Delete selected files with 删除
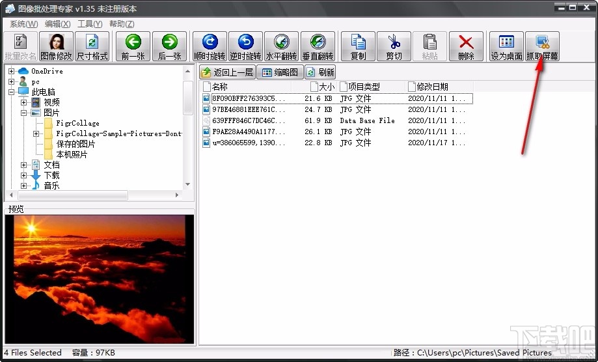The image size is (598, 362). pos(466,46)
